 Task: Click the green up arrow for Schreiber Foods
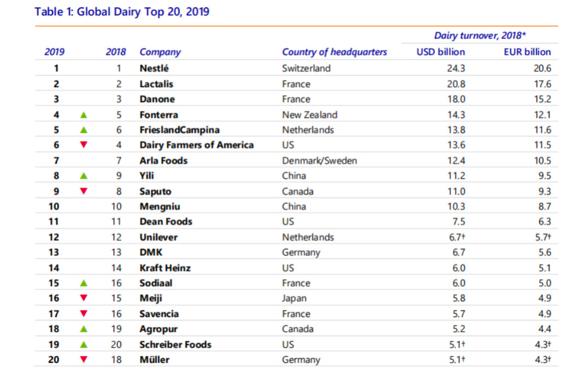[84, 344]
